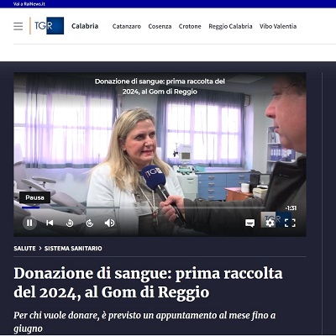Open the Catanzaro section

pyautogui.click(x=127, y=26)
